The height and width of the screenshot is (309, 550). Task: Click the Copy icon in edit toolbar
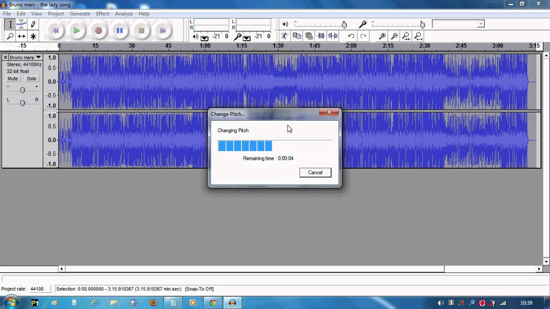coord(296,36)
